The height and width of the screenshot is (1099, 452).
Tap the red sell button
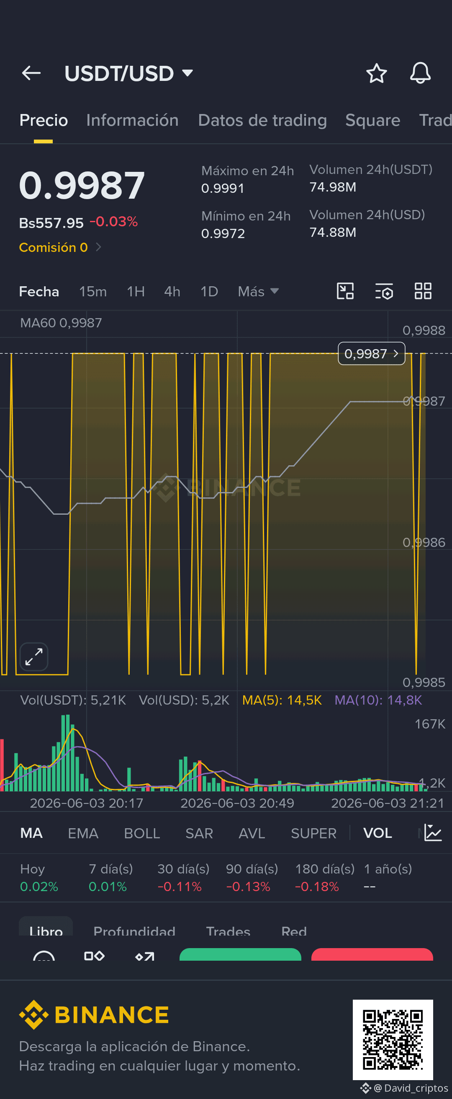[x=372, y=954]
